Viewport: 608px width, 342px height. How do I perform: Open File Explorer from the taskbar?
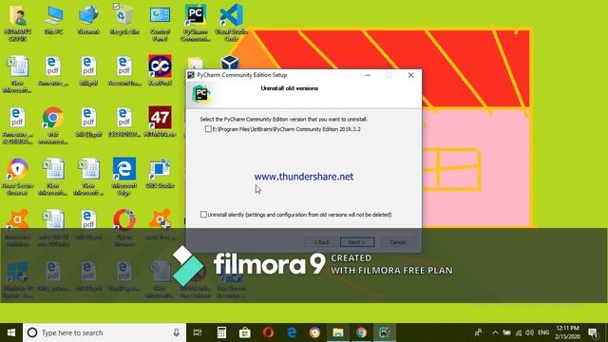pos(338,332)
